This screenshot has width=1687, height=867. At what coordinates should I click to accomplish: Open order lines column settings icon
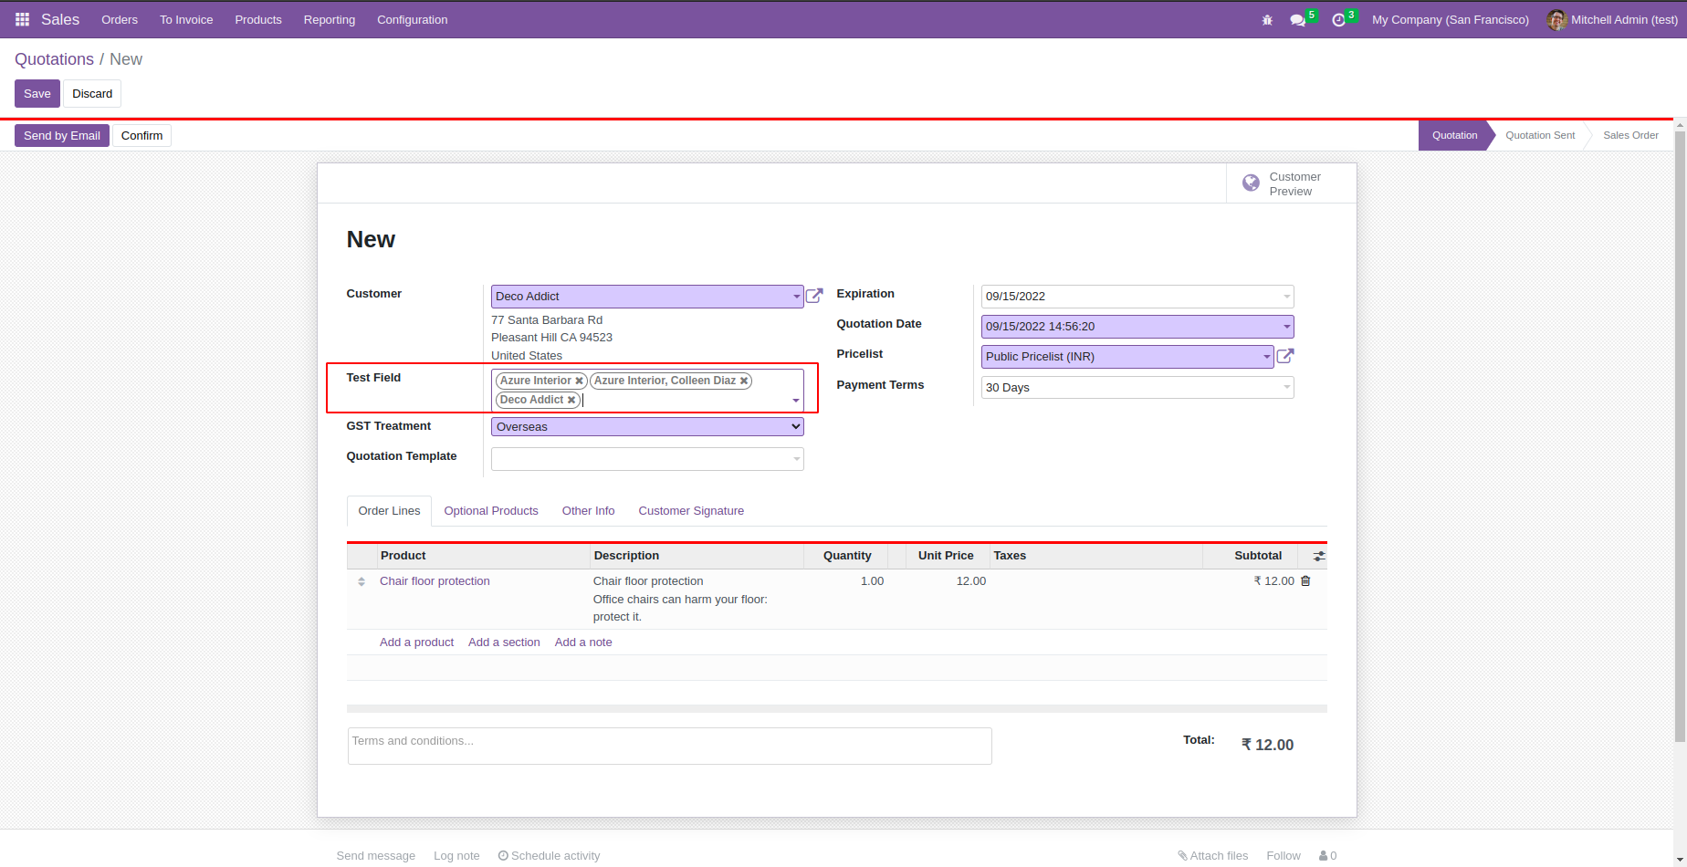pyautogui.click(x=1319, y=556)
